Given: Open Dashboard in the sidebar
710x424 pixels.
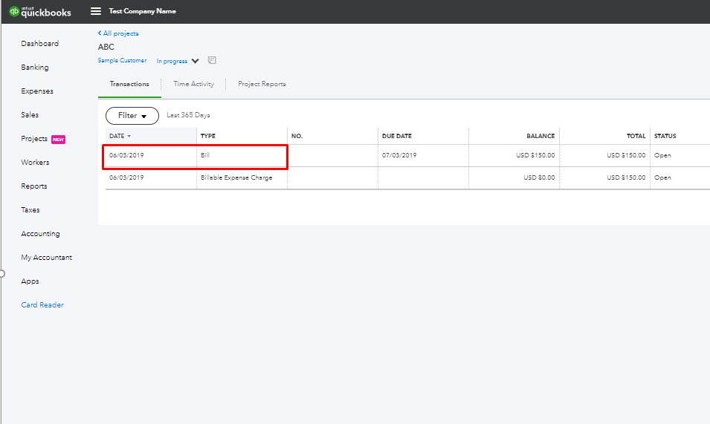Looking at the screenshot, I should 39,44.
